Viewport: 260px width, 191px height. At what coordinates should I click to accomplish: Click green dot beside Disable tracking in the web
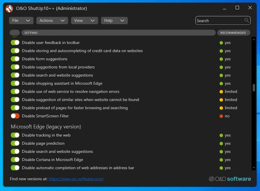221,135
